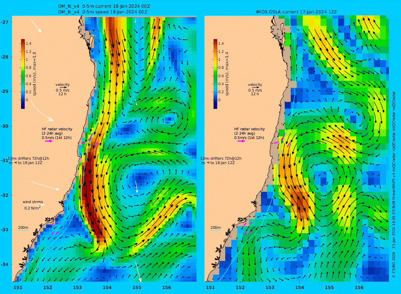Viewport: 401px width, 294px height.
Task: Click the 154 longitude label under IMOS GSLA panel
Action: click(x=299, y=287)
